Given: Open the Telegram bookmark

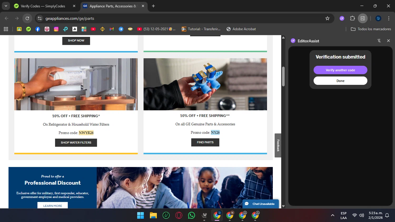Looking at the screenshot, I should [121, 29].
